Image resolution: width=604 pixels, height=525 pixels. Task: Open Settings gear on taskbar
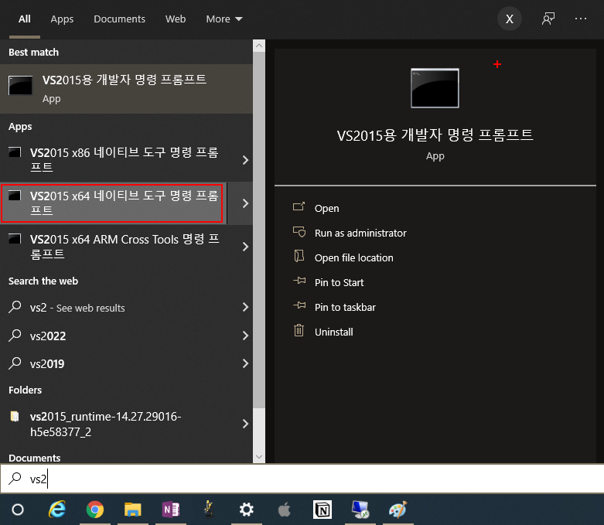click(x=247, y=510)
